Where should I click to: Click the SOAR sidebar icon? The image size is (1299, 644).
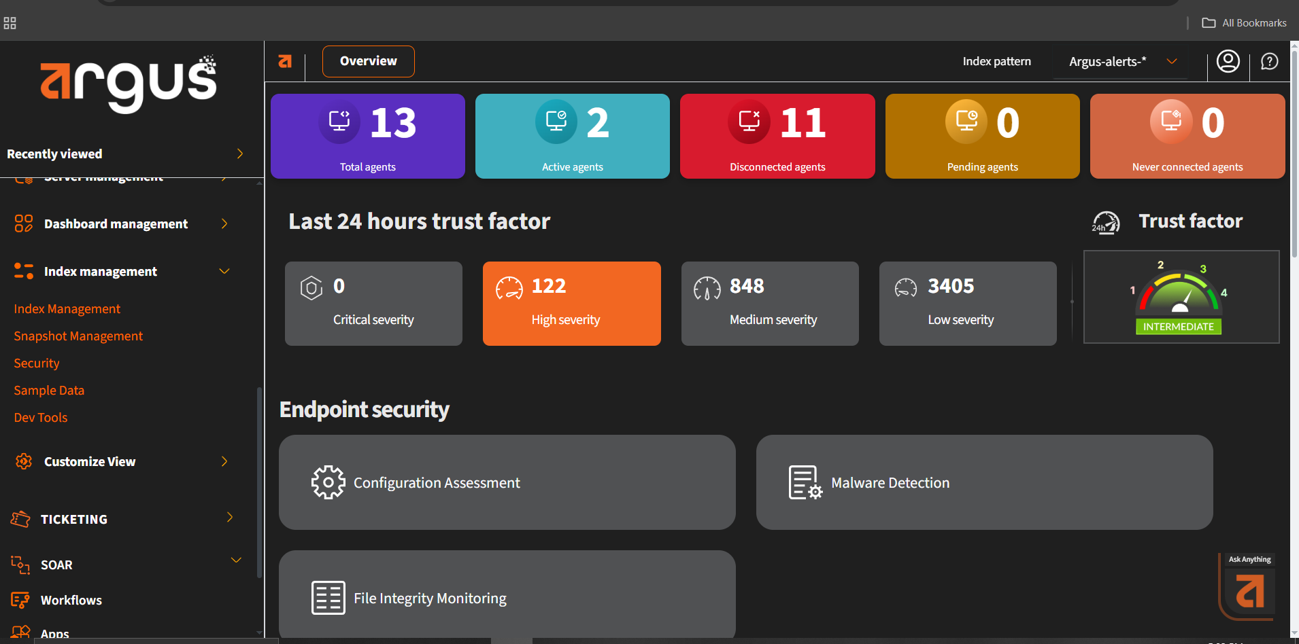coord(20,565)
